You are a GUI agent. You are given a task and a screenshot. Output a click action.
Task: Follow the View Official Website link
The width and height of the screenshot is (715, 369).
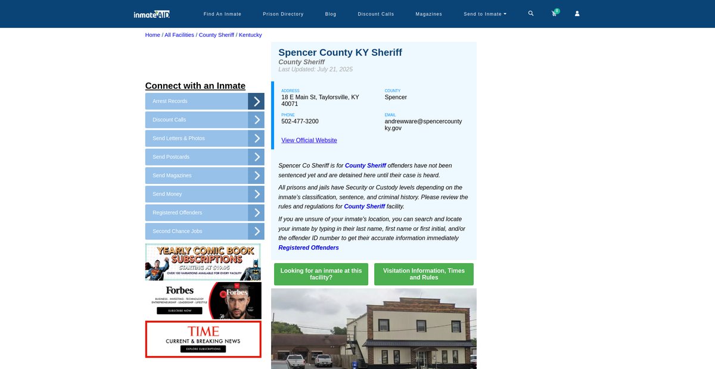(309, 140)
